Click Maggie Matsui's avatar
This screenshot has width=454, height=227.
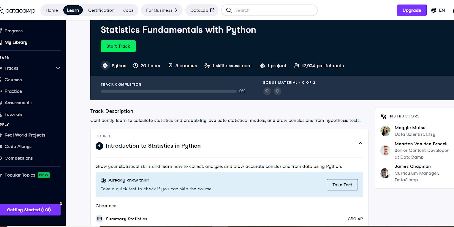click(x=385, y=131)
